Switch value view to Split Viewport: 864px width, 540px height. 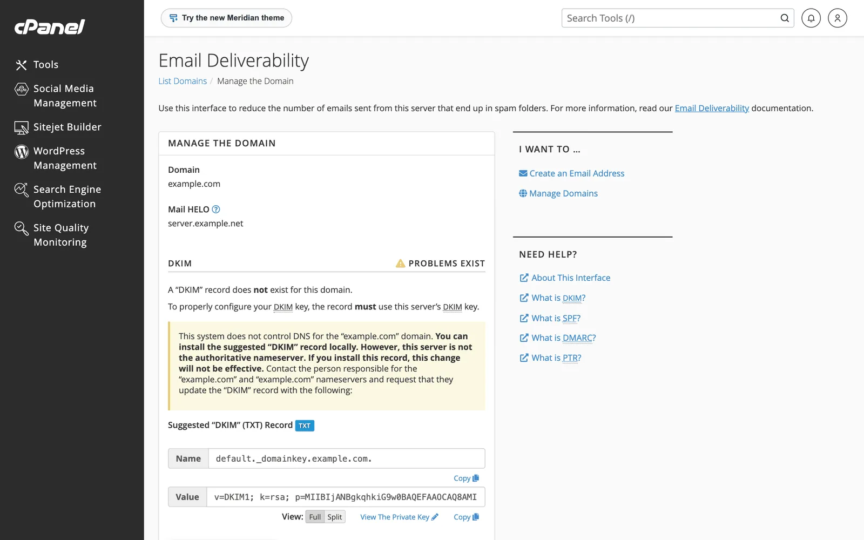pos(335,517)
